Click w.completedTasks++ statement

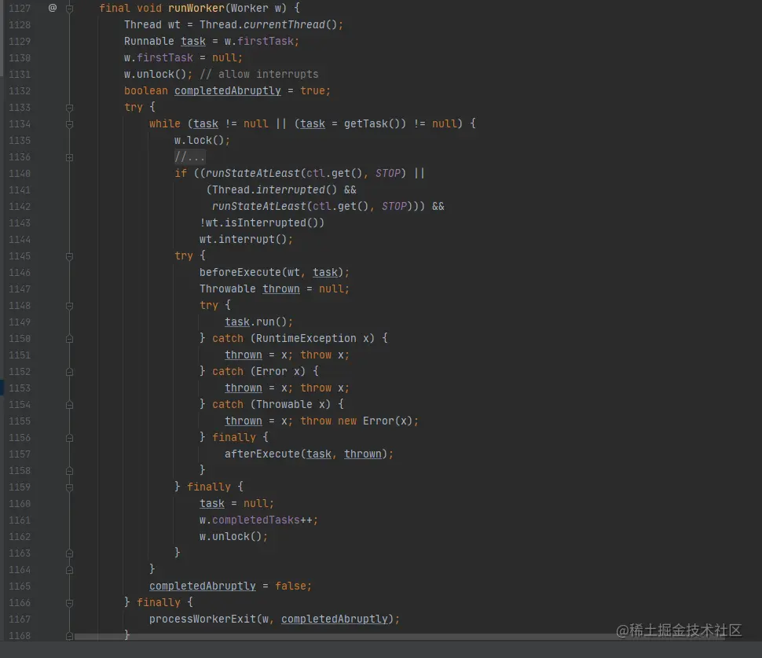258,520
